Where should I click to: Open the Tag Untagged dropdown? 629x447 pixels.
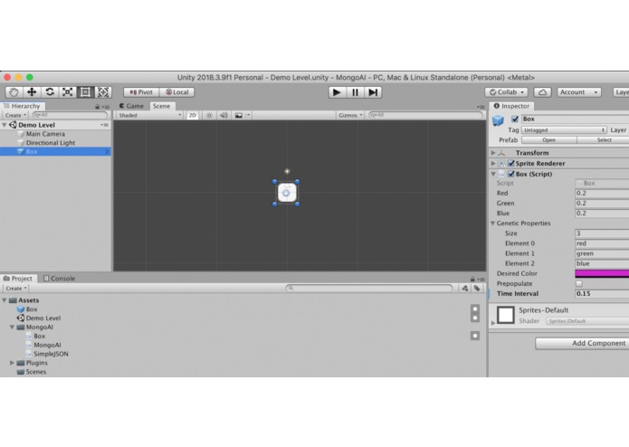(x=564, y=130)
